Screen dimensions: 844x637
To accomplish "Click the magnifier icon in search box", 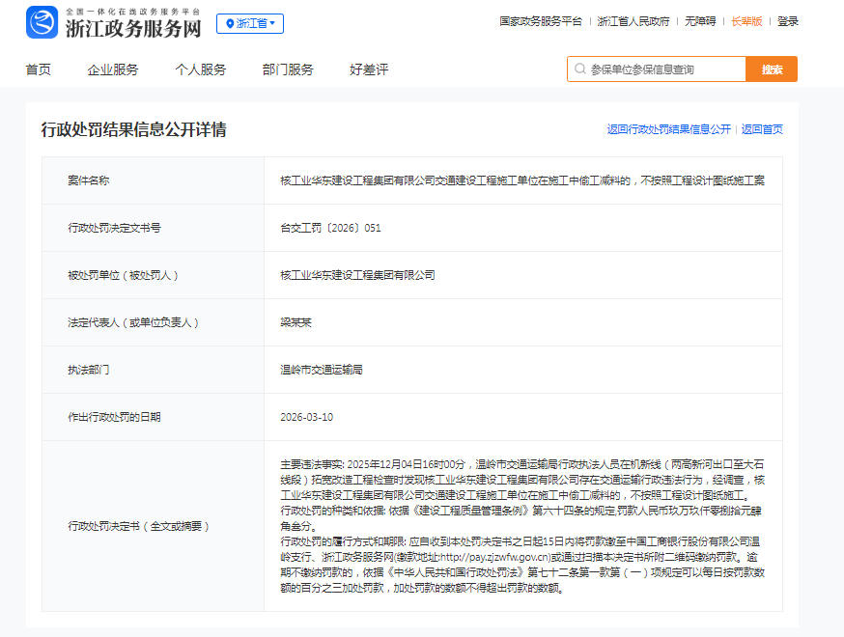I will [579, 69].
